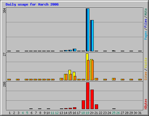Viewport: 149px width, 116px height.
Task: Click the "Visits" legend label
Action: pyautogui.click(x=146, y=63)
